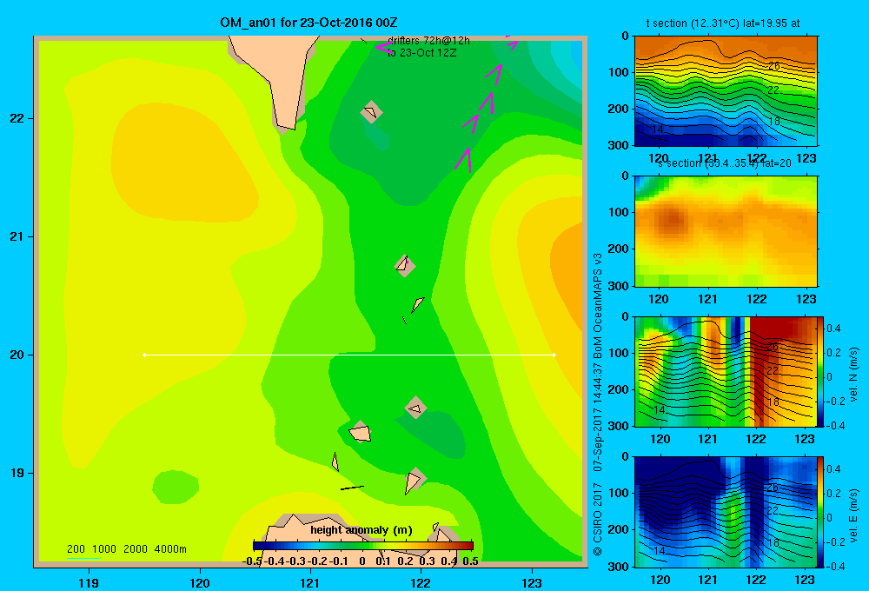Click the "vel. E (m/s)" axis label
Screen dimensions: 869x591
(854, 515)
